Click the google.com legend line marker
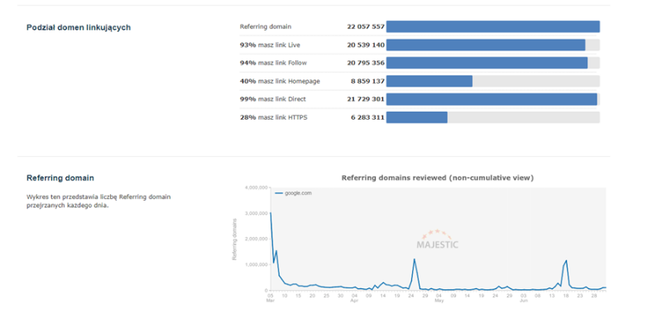The width and height of the screenshot is (662, 333). click(279, 193)
